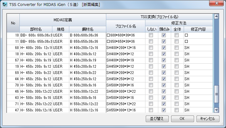Select profile cell SH400*200*9*19

tap(126, 60)
